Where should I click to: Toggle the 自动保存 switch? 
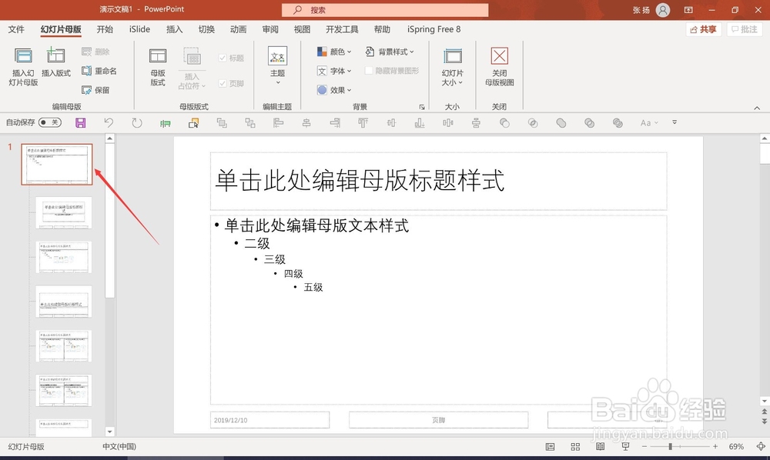50,122
